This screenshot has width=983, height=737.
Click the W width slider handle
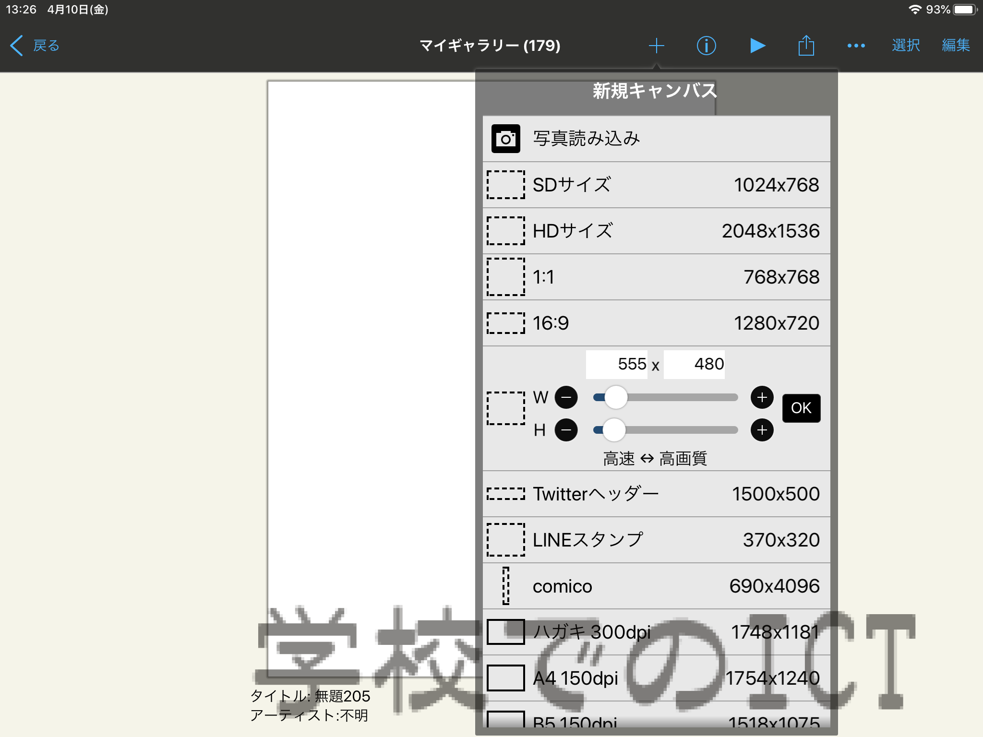[616, 397]
